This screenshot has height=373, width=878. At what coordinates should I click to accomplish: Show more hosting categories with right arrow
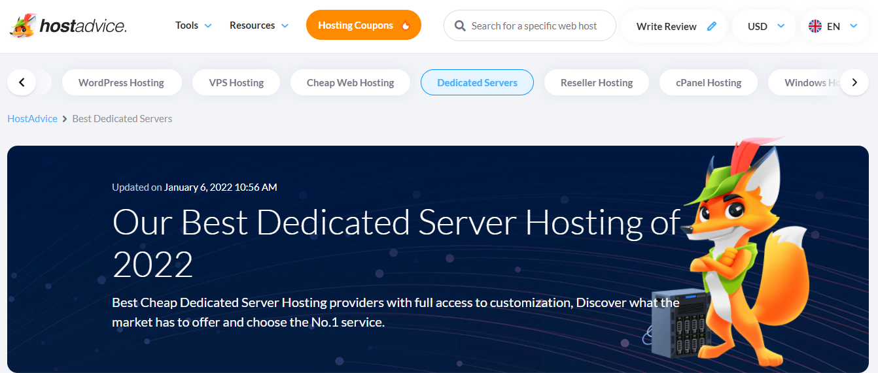click(854, 82)
